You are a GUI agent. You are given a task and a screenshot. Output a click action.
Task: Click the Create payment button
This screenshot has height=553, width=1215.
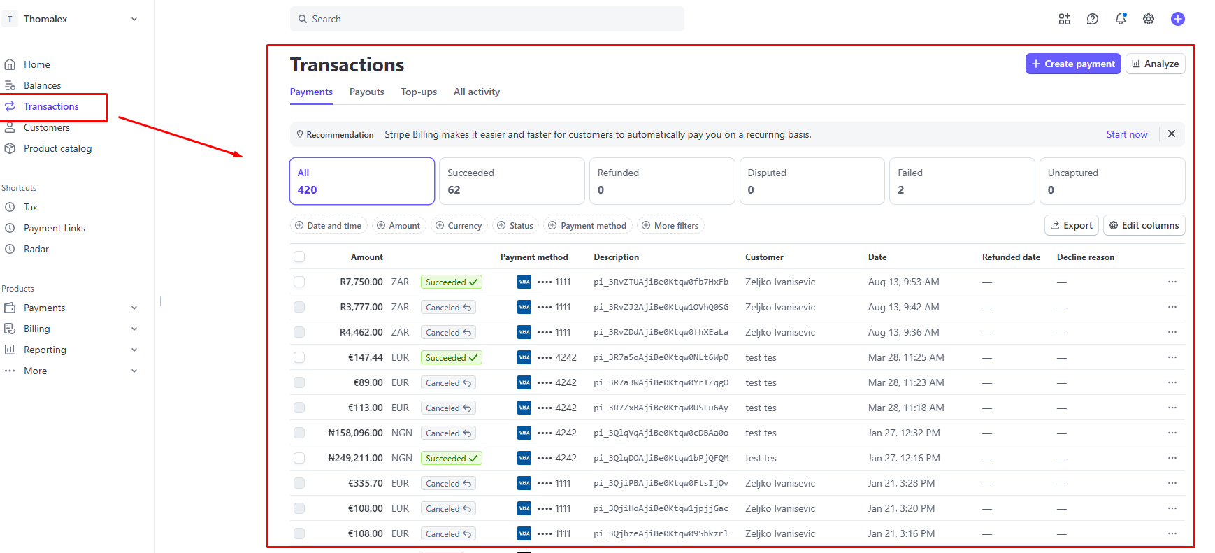1073,64
